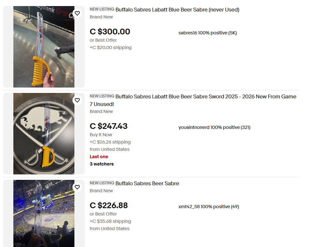Click 'or Best Offer' on the $300 listing
Image resolution: width=312 pixels, height=247 pixels.
coord(103,40)
